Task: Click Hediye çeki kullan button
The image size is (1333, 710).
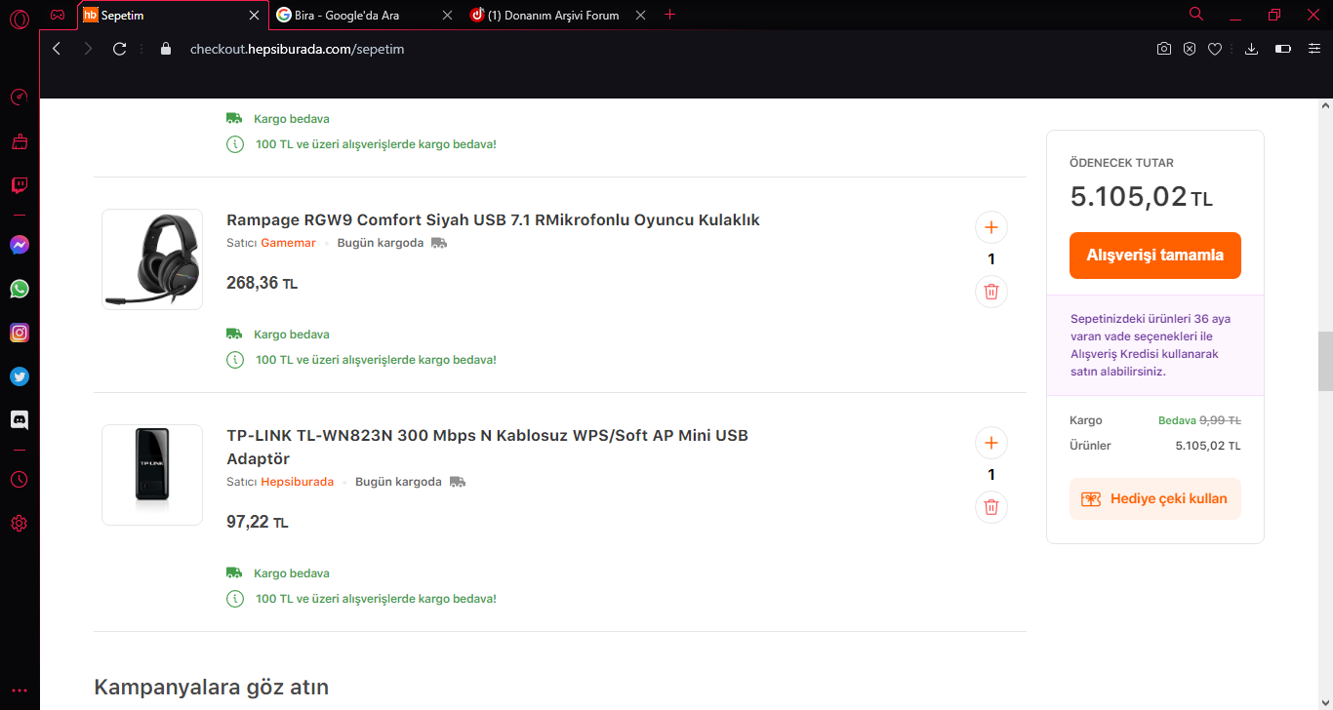Action: pos(1155,498)
